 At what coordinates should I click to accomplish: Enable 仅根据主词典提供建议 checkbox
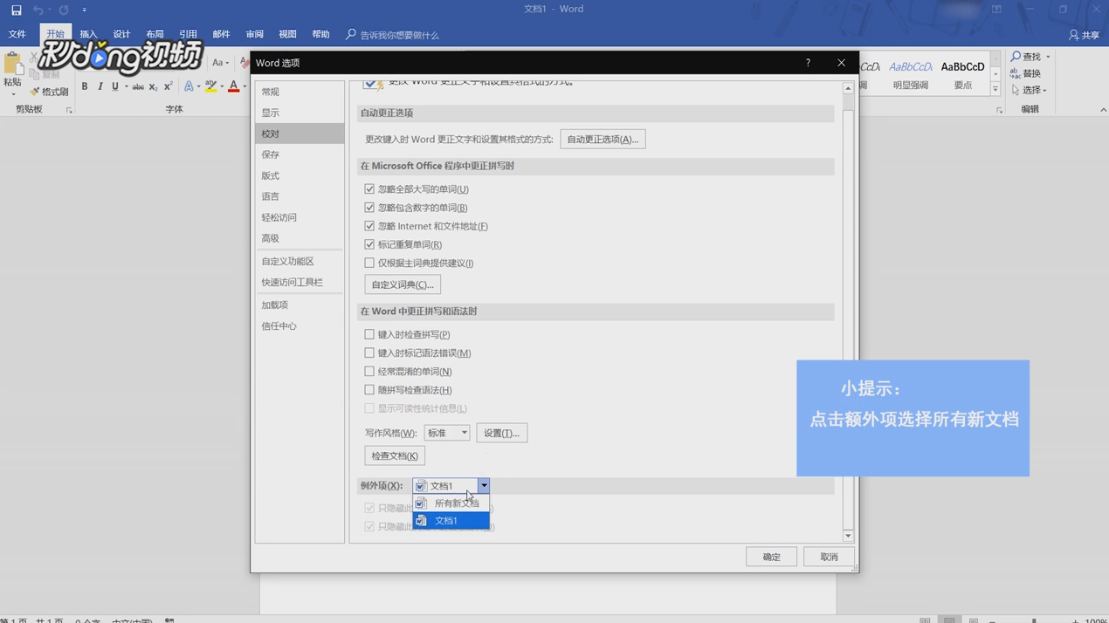point(369,263)
